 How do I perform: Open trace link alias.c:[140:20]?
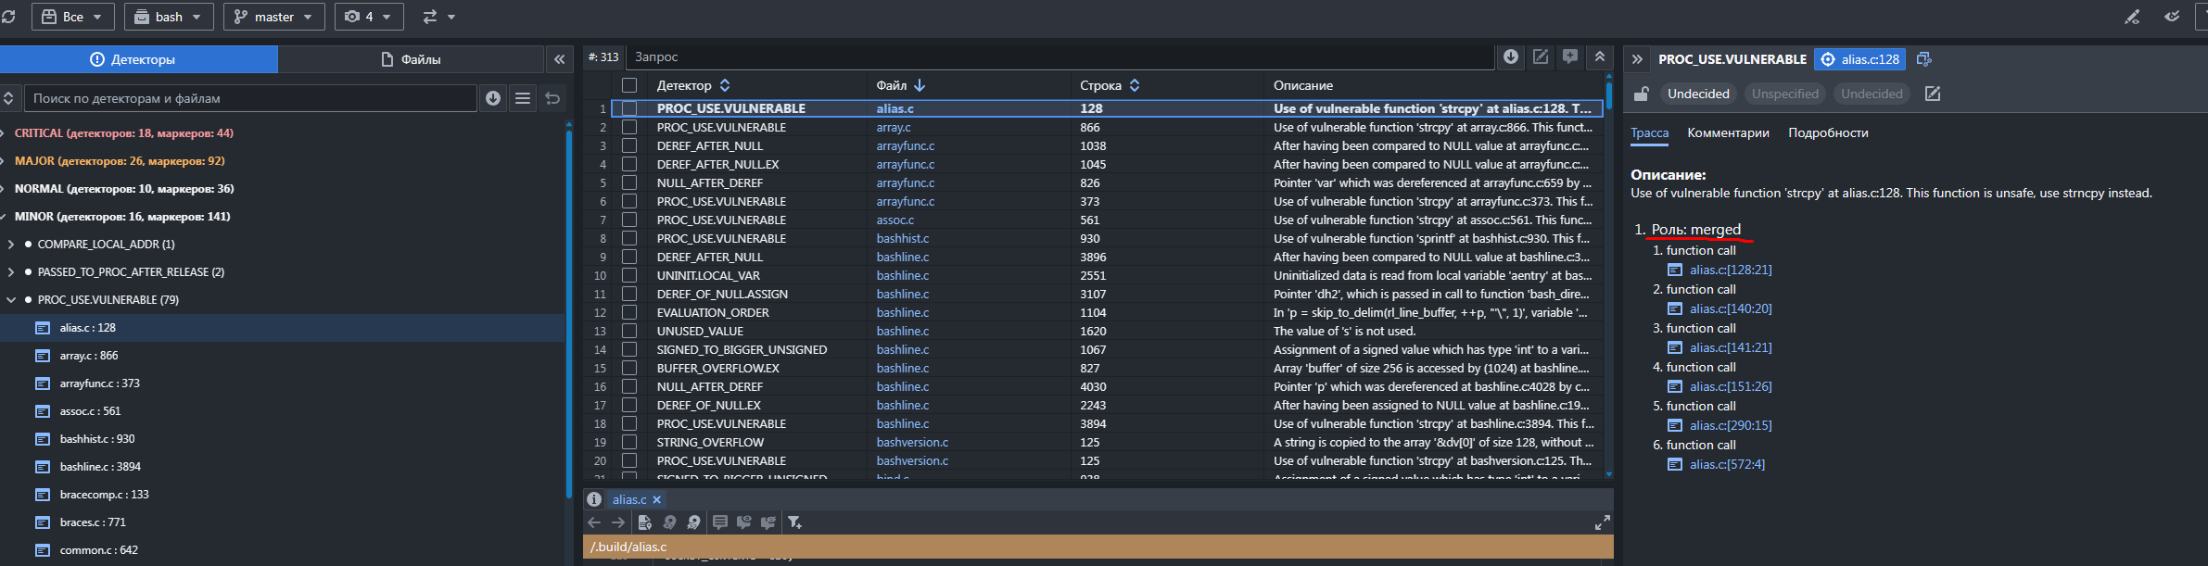[x=1730, y=308]
